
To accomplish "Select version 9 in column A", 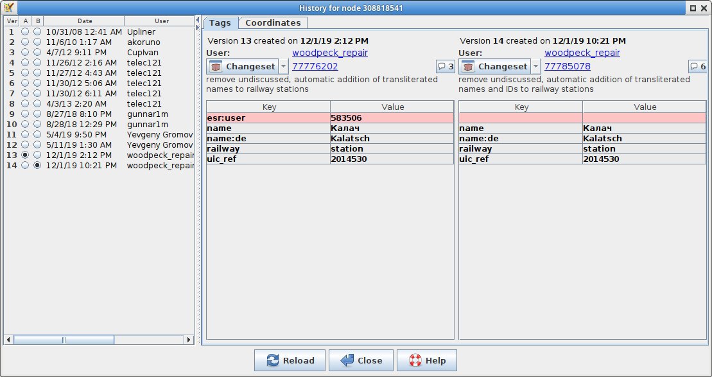I will 25,114.
